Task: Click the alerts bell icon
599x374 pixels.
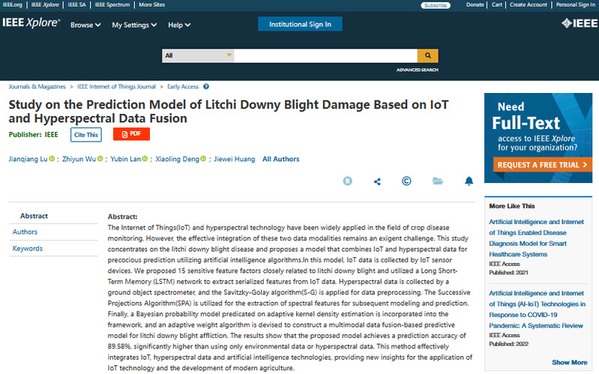Action: 469,181
